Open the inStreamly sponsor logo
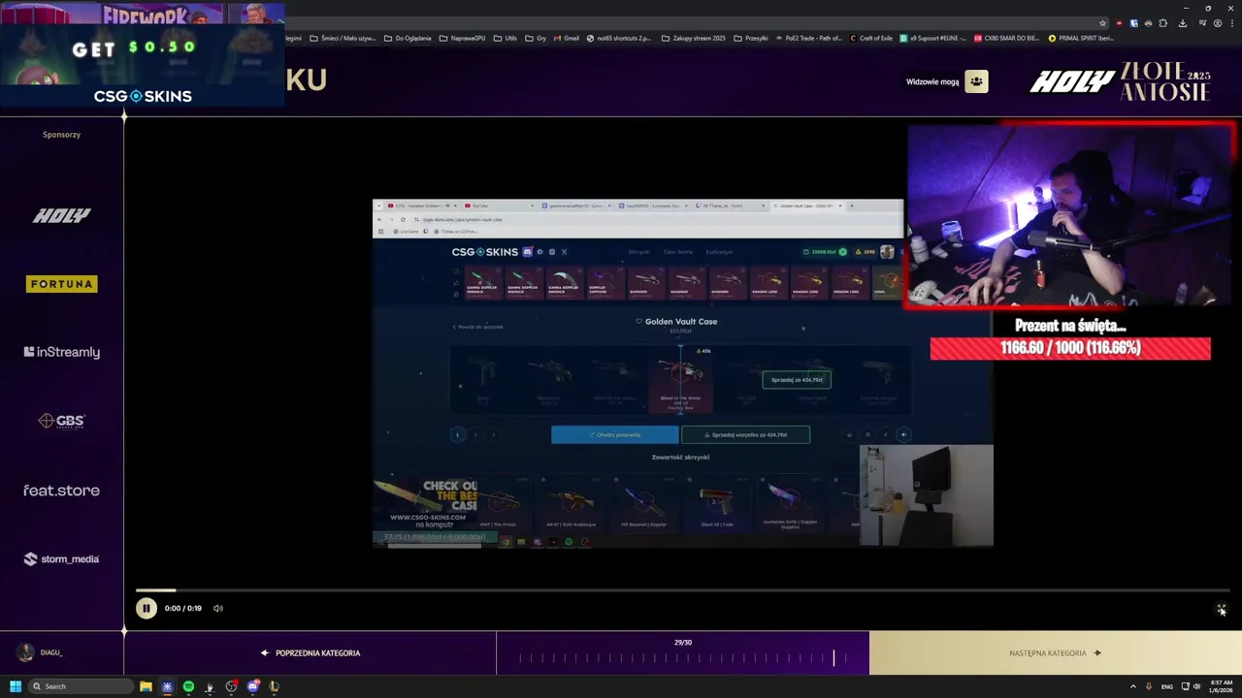Image resolution: width=1242 pixels, height=698 pixels. [61, 352]
